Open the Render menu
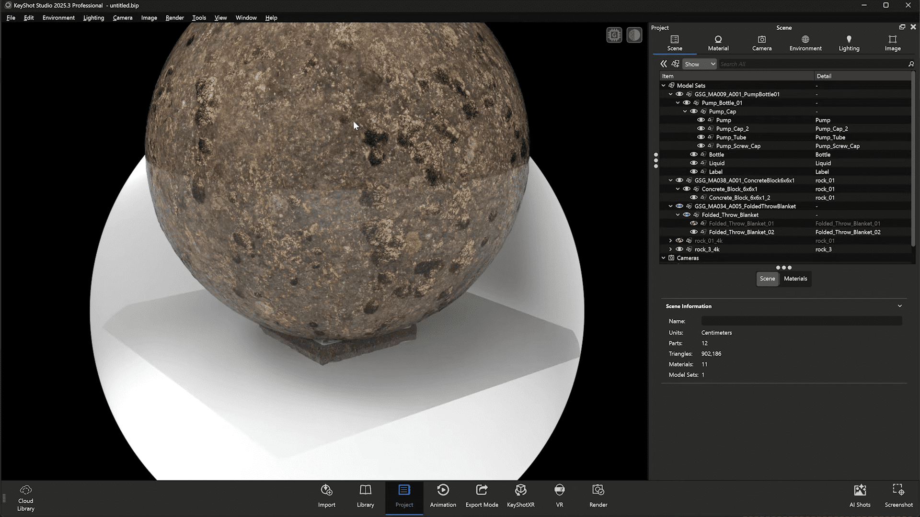 click(174, 18)
